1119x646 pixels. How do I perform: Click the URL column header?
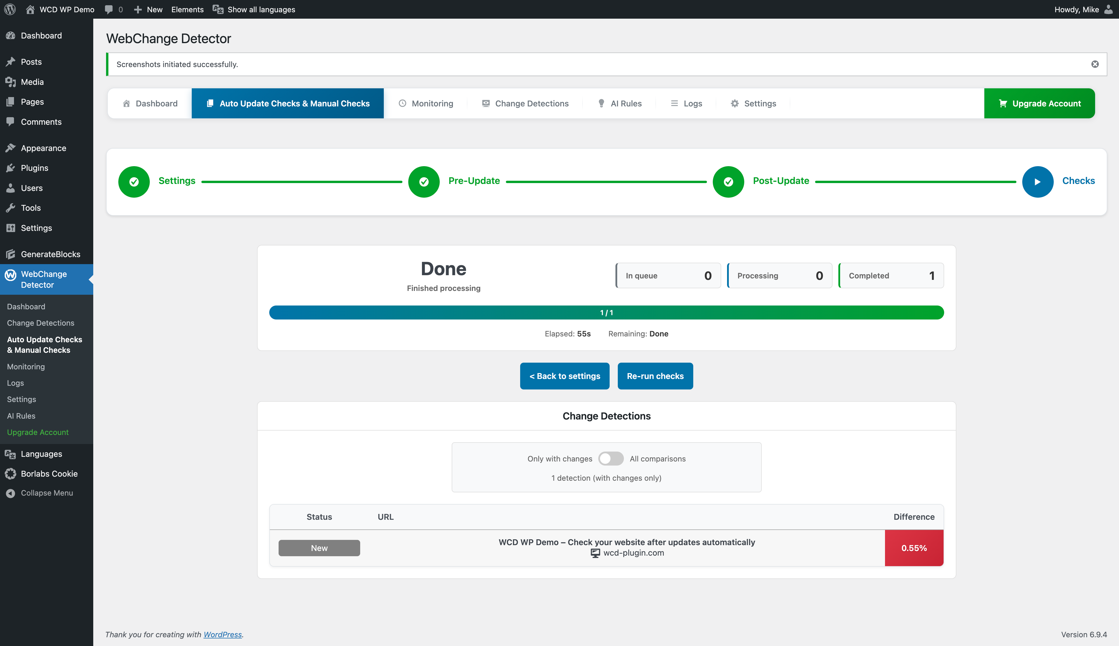[x=386, y=517]
